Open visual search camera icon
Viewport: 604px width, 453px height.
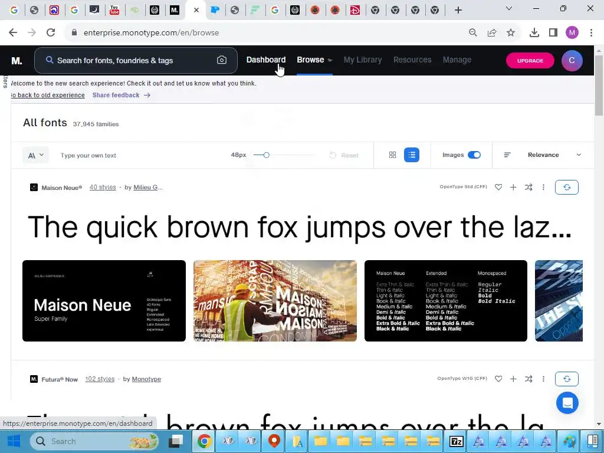pos(222,60)
